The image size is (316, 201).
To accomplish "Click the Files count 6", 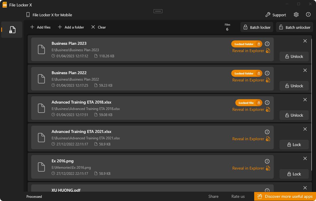I will [227, 29].
